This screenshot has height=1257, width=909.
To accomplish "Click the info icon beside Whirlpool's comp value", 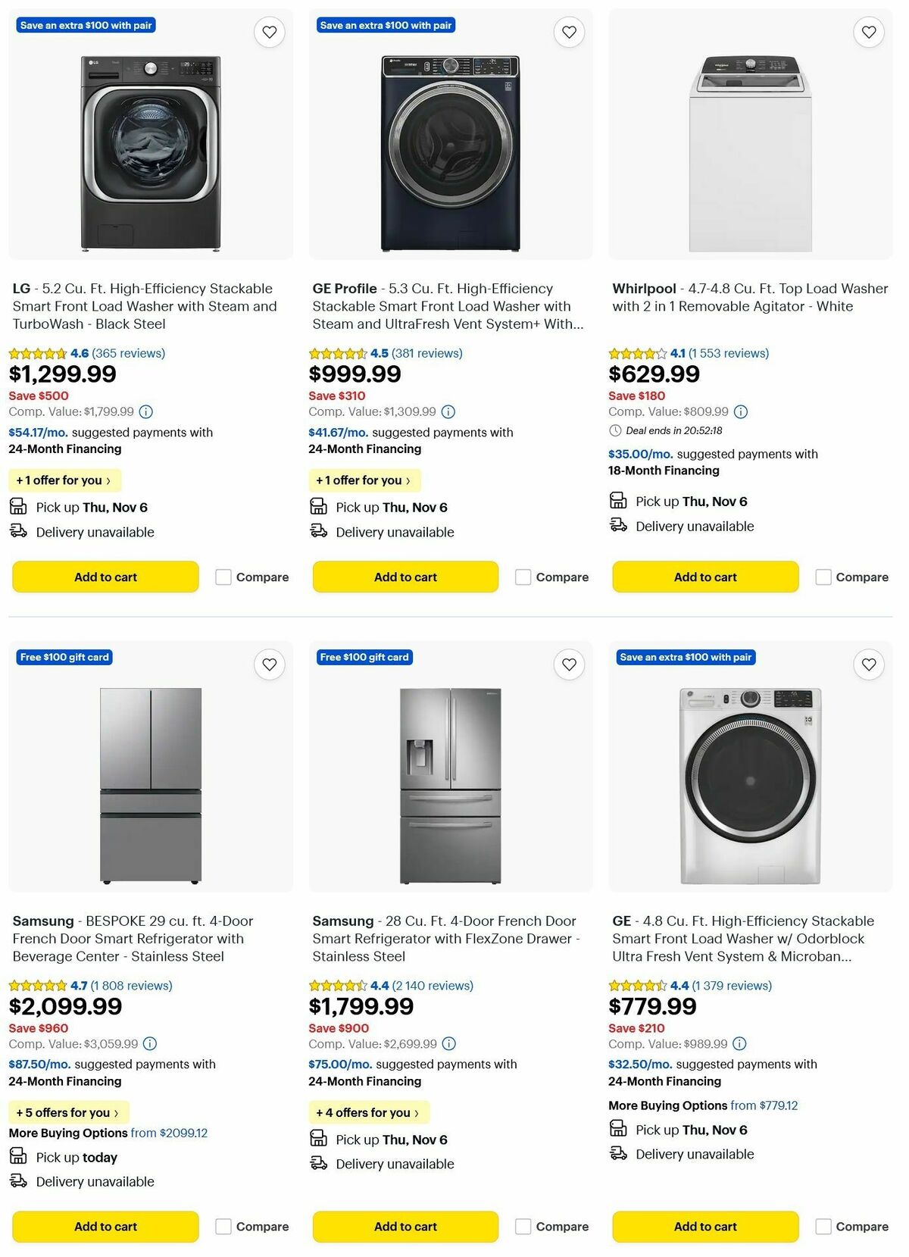I will pyautogui.click(x=740, y=411).
